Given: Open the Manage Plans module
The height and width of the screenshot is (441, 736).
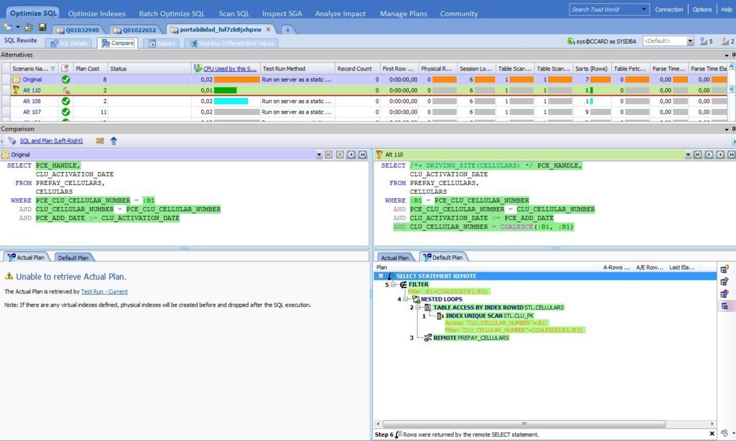Looking at the screenshot, I should [x=403, y=13].
